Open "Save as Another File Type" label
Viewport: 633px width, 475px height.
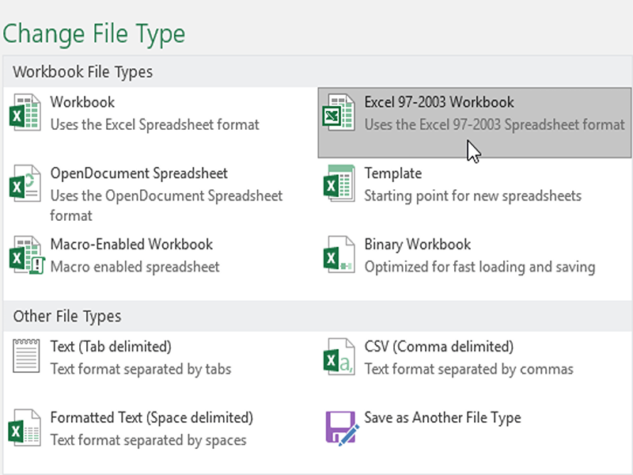(442, 418)
